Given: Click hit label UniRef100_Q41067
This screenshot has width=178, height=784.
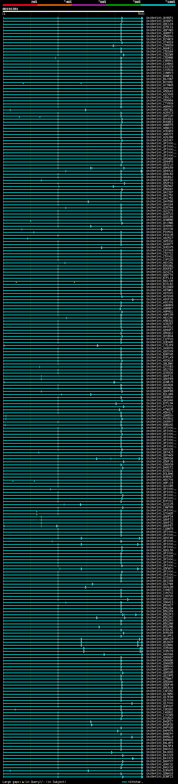Looking at the screenshot, I should (x=160, y=140).
